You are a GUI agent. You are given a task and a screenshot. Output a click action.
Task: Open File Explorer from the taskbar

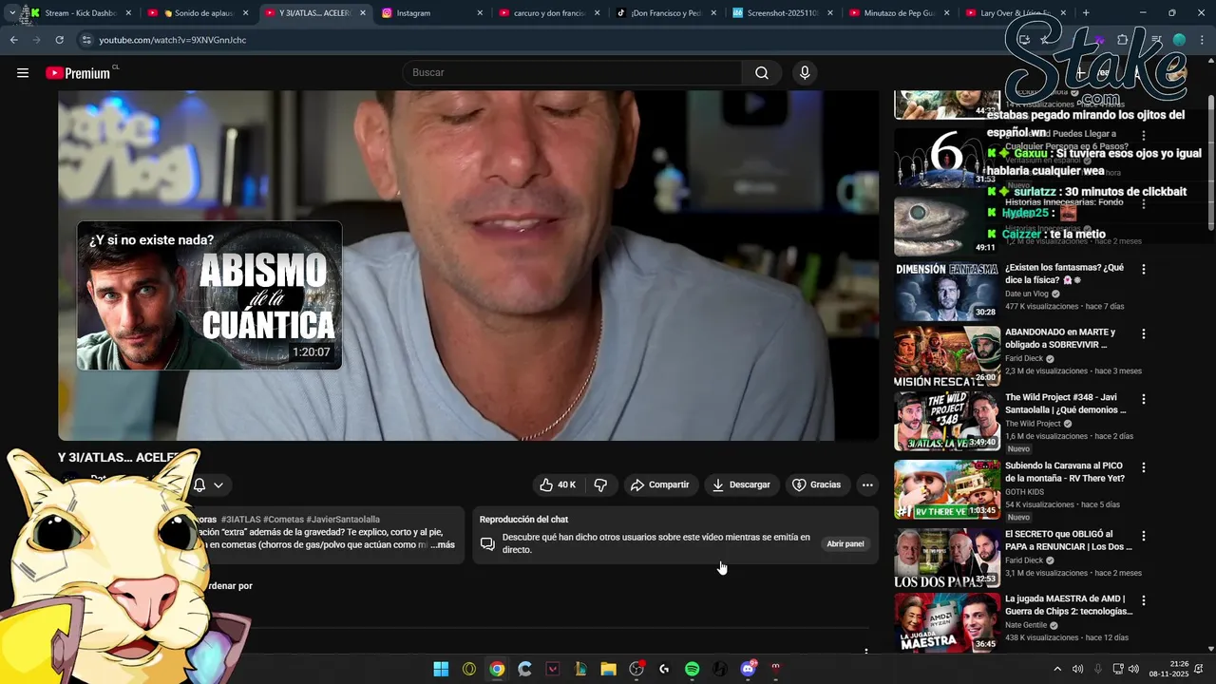click(608, 669)
